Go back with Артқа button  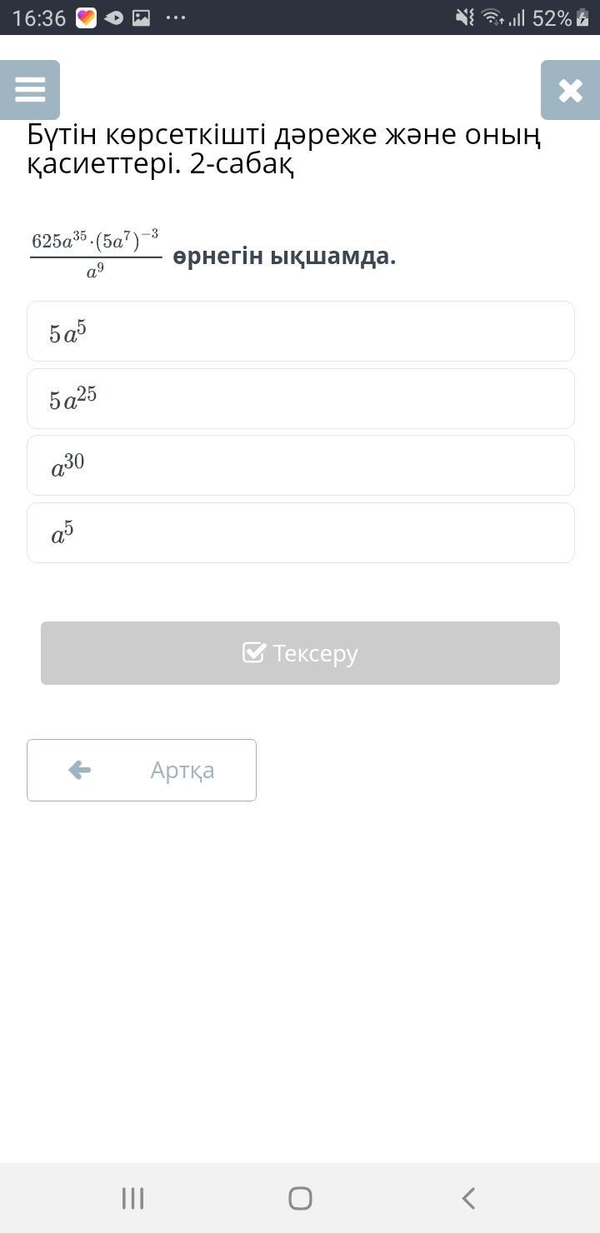pyautogui.click(x=142, y=770)
